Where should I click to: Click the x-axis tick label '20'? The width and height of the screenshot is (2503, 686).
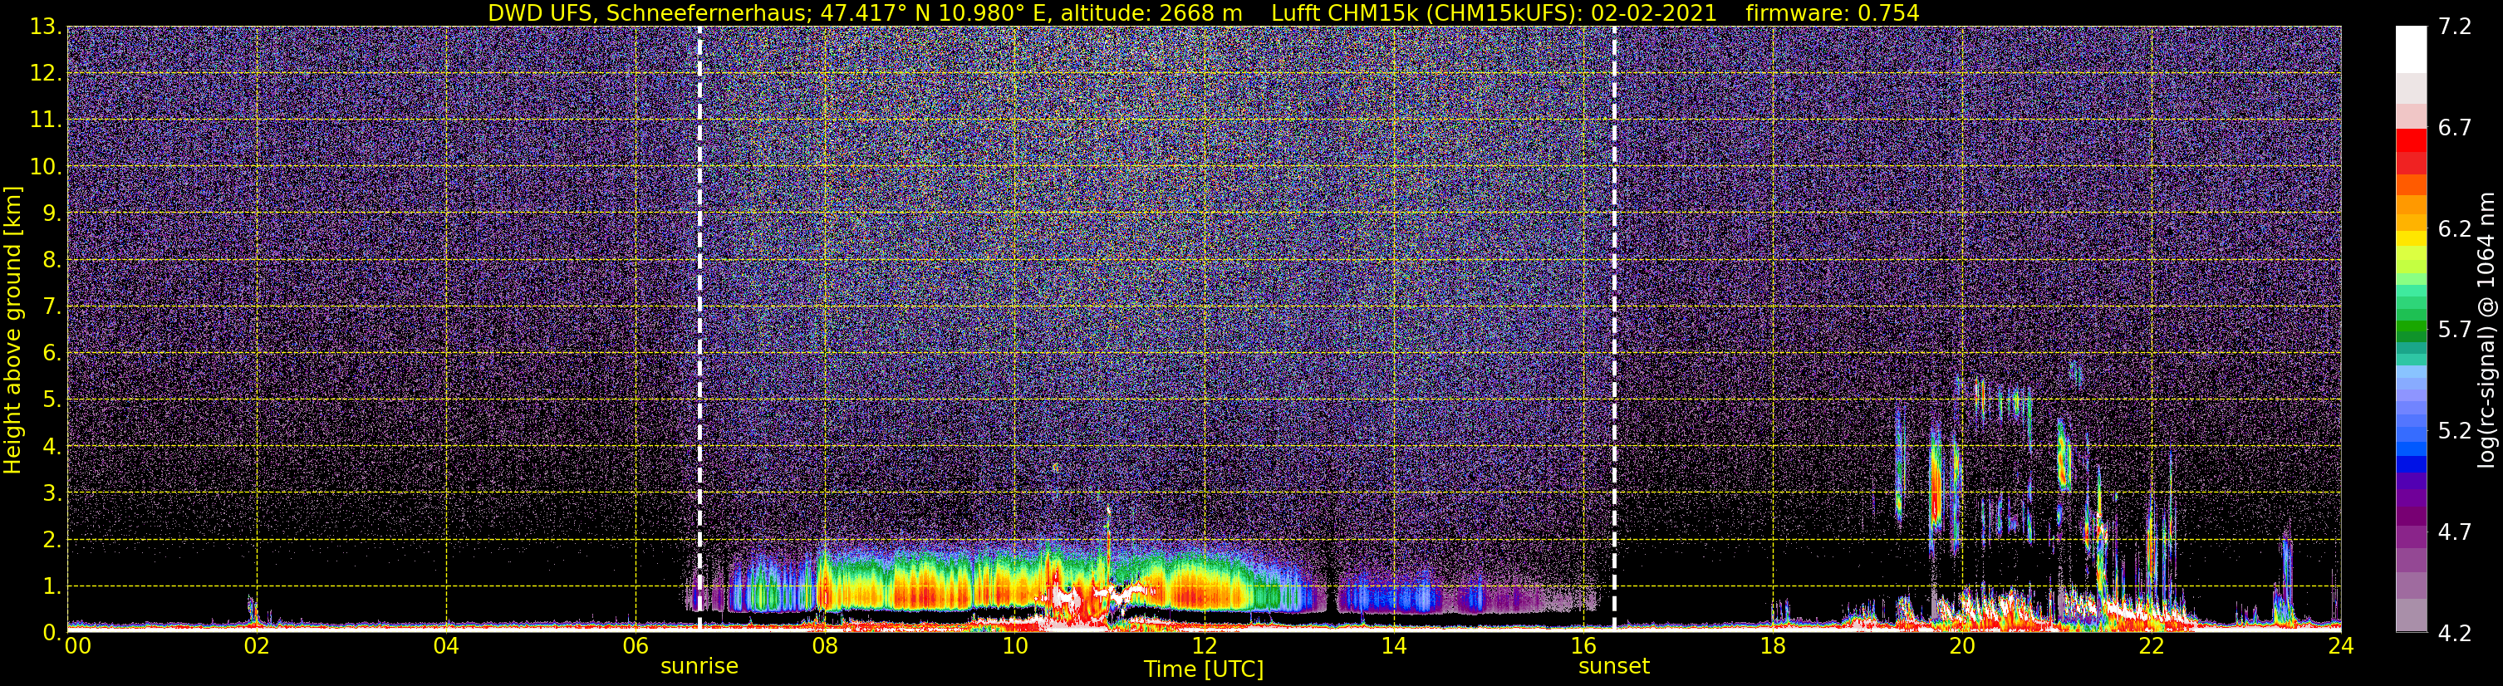pyautogui.click(x=1962, y=646)
